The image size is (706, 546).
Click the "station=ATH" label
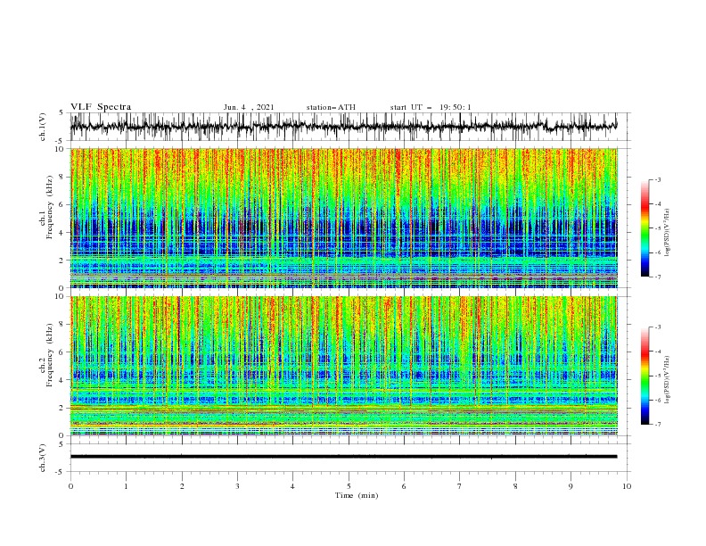[331, 107]
